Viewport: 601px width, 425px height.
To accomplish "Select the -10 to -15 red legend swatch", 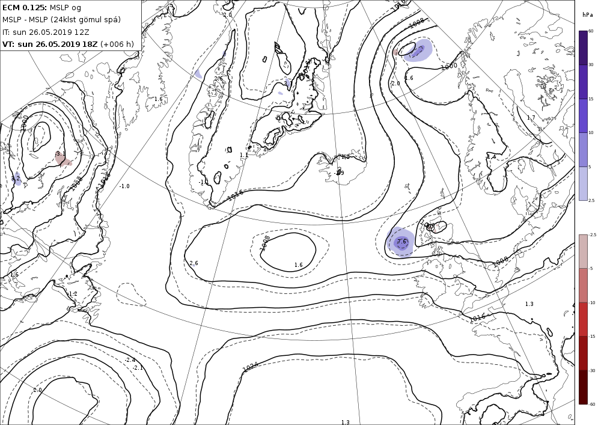I will (582, 319).
